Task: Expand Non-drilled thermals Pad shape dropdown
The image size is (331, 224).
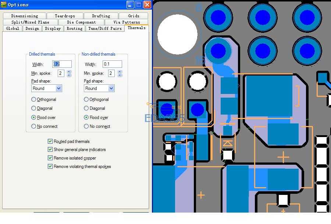Action: 111,88
